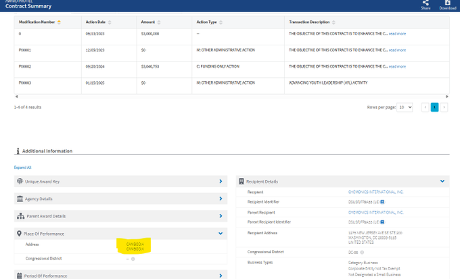Expand the Parent Award Details section
460x279 pixels.
click(221, 216)
